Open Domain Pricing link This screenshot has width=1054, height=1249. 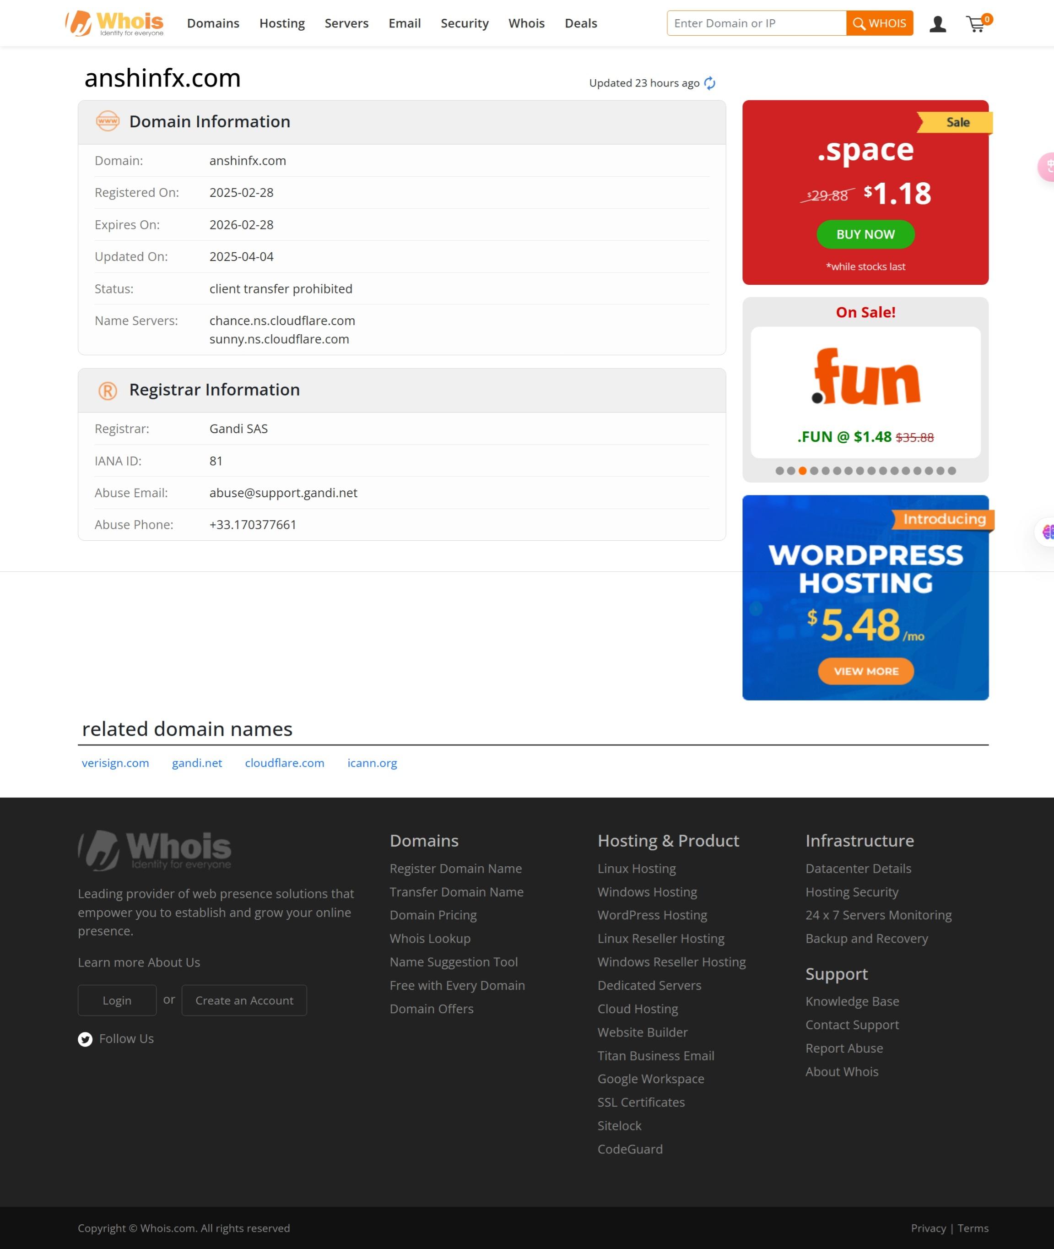tap(433, 915)
